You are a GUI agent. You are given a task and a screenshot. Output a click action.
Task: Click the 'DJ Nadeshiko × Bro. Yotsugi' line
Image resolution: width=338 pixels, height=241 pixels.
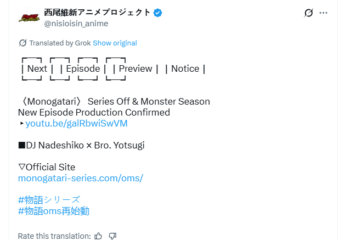tap(81, 145)
